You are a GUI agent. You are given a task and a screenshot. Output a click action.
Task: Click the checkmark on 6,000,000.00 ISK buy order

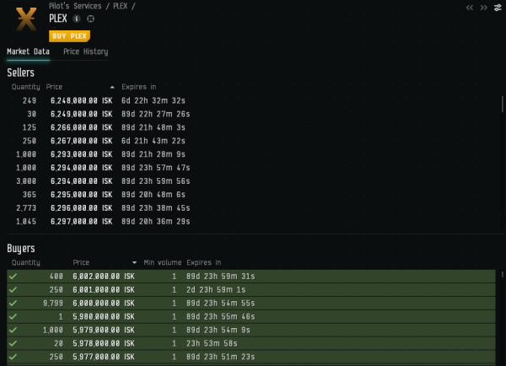pos(13,303)
